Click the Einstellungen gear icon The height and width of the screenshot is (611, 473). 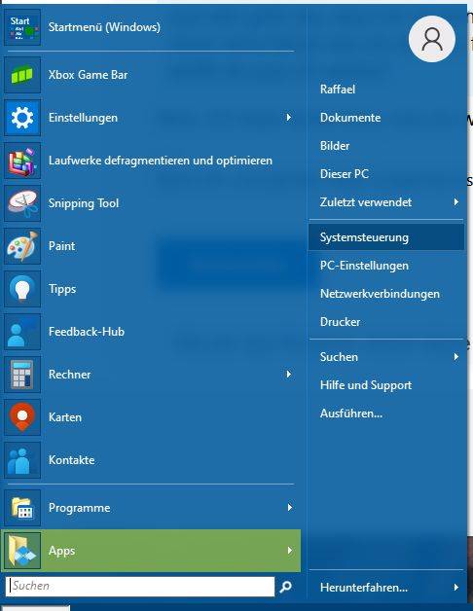(22, 118)
